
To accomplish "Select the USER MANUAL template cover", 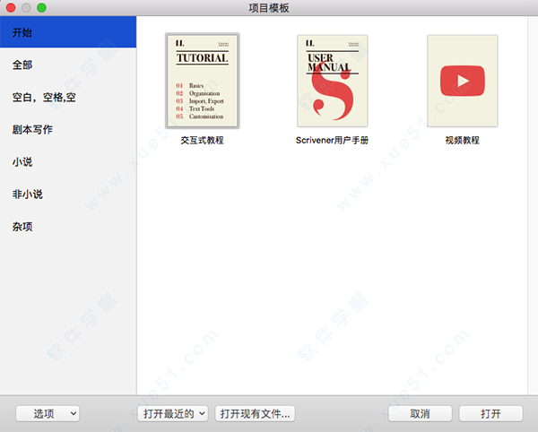I will [333, 81].
